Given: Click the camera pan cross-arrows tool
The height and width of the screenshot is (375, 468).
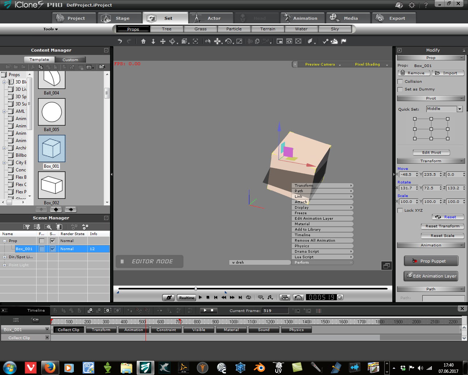Looking at the screenshot, I should click(x=163, y=41).
